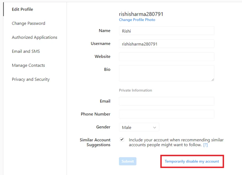Select the Email input field
The height and width of the screenshot is (175, 242).
[x=166, y=101]
